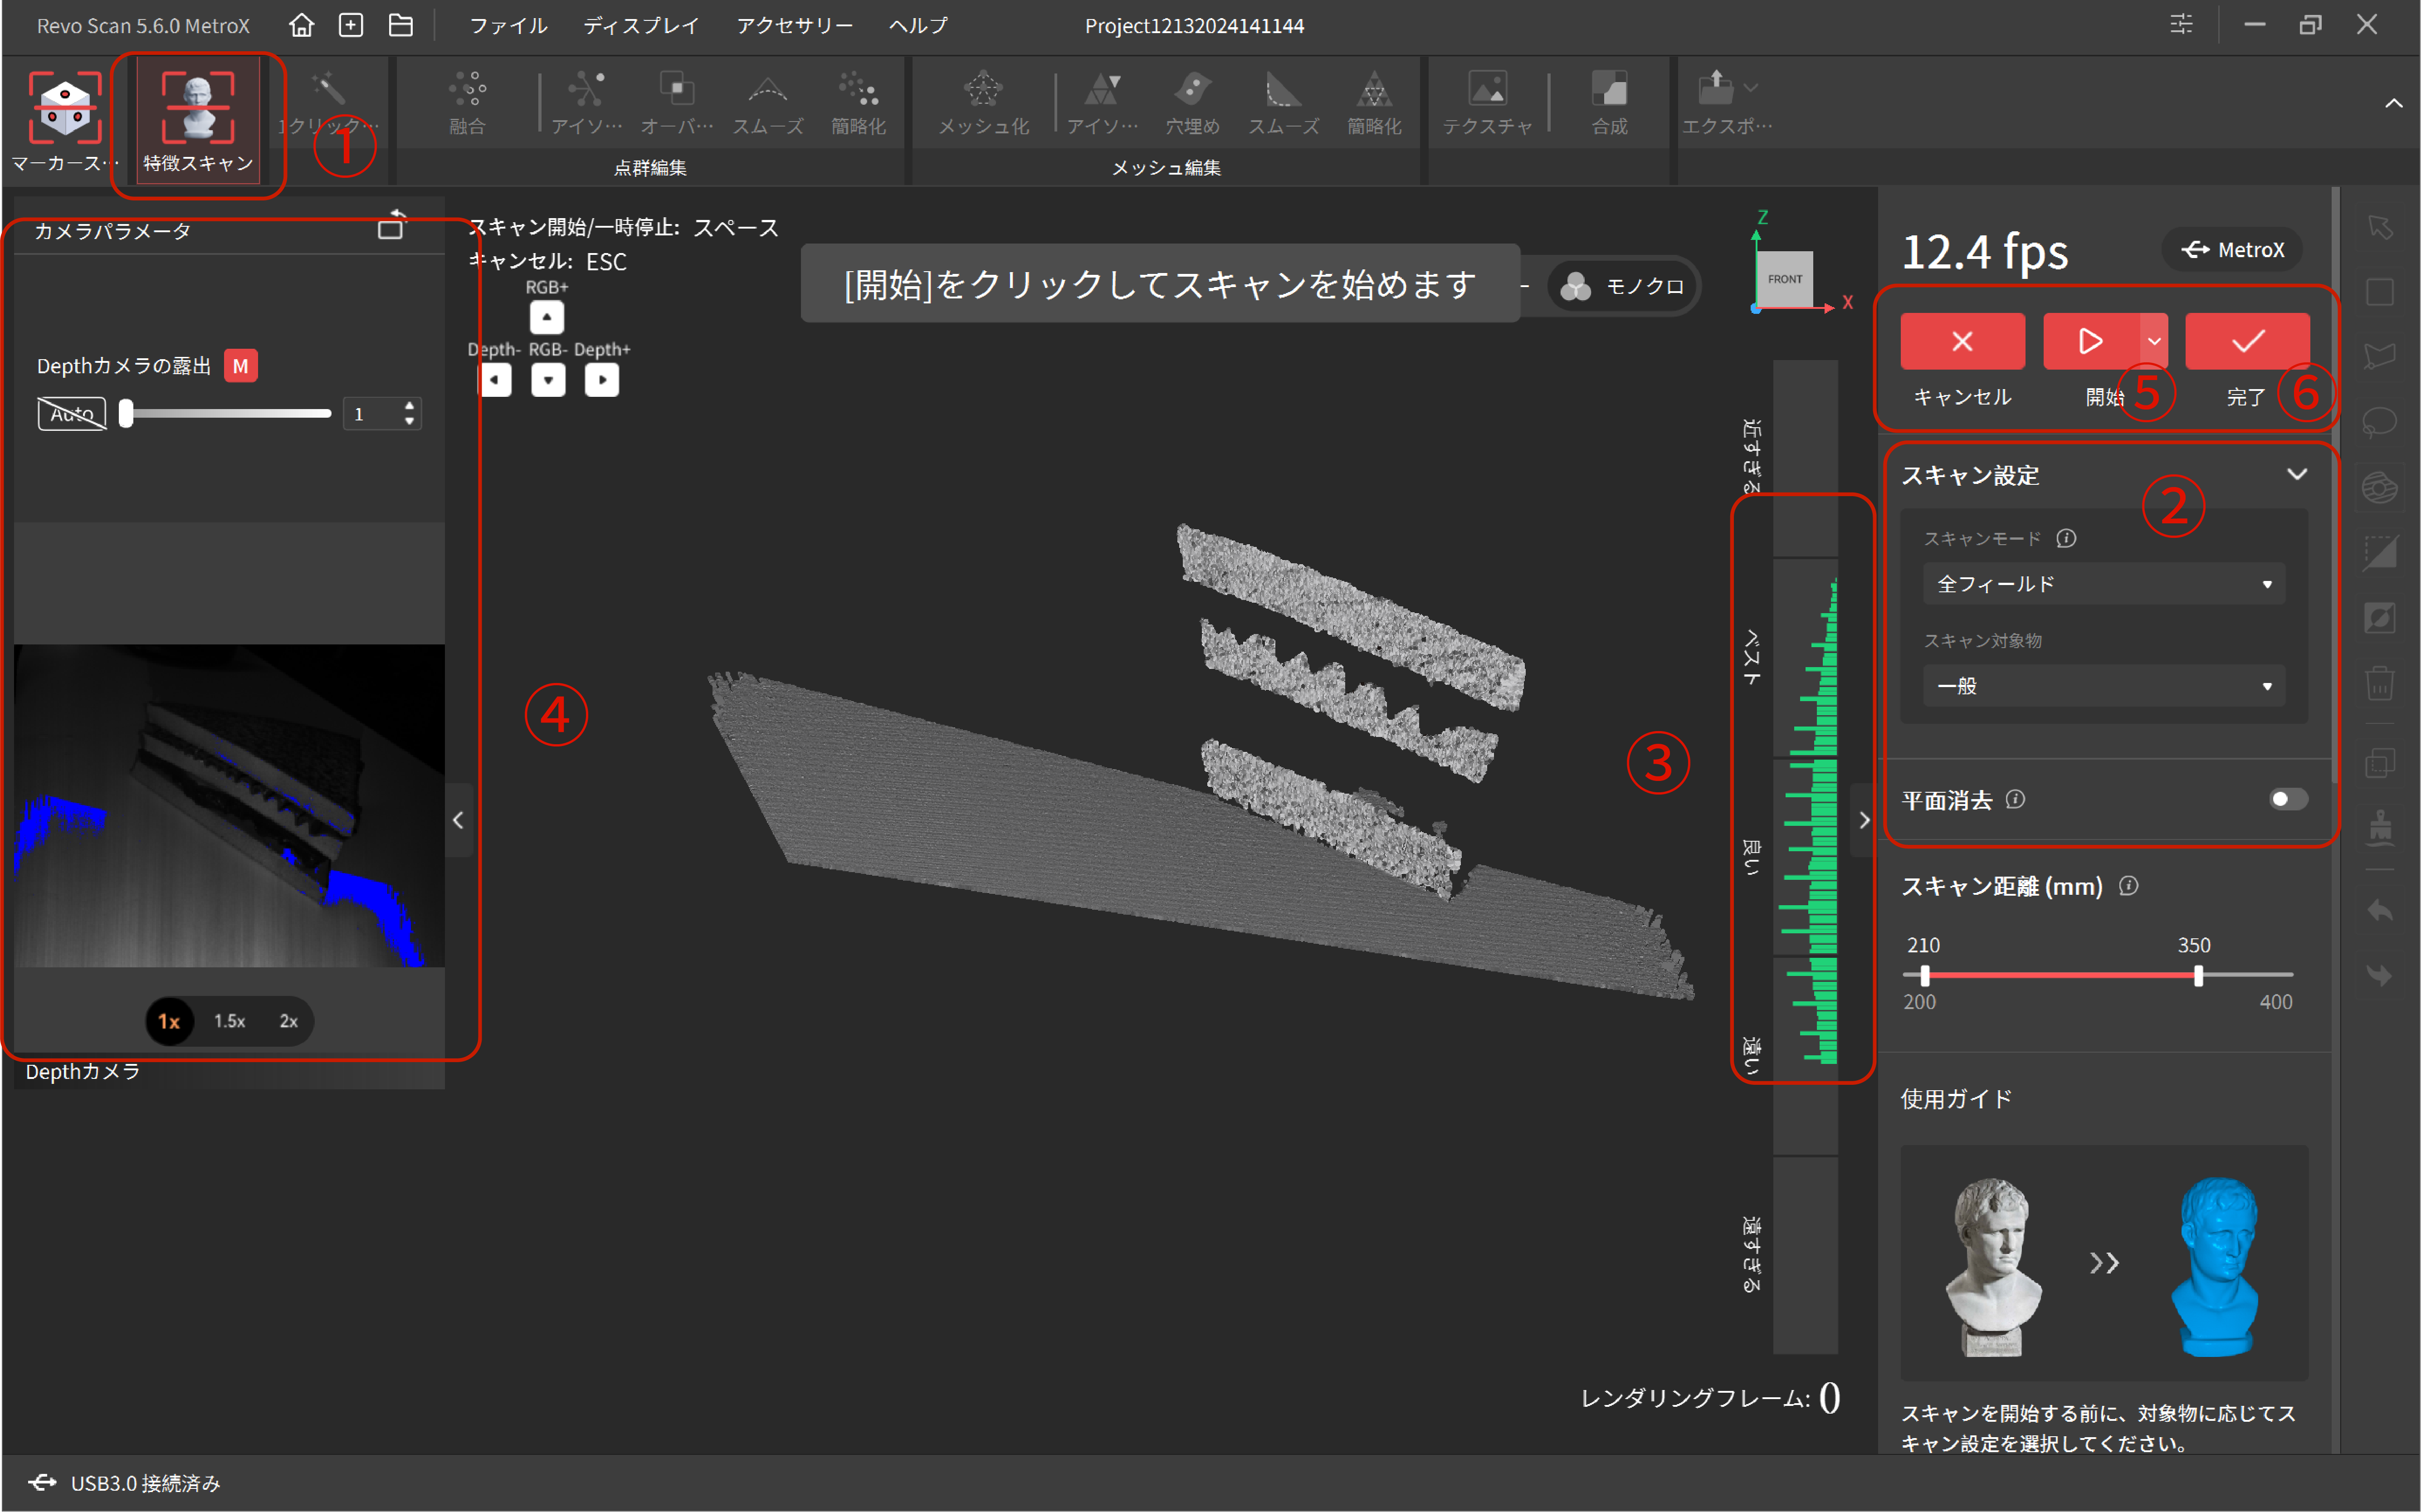This screenshot has width=2421, height=1512.
Task: Click the Depth camera preview image
Action: (229, 806)
